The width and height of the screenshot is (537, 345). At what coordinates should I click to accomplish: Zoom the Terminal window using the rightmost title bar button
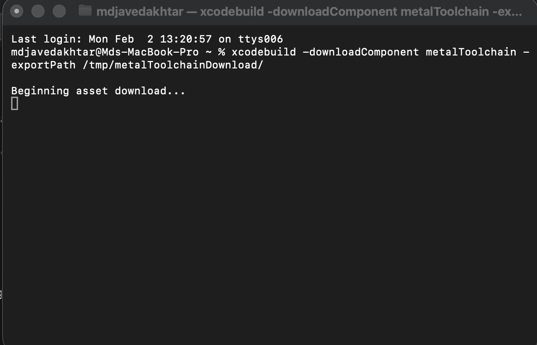[59, 11]
